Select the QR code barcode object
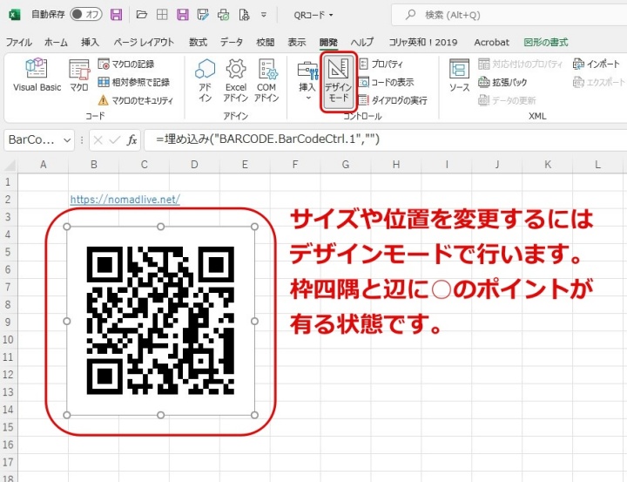The height and width of the screenshot is (482, 627). [160, 321]
